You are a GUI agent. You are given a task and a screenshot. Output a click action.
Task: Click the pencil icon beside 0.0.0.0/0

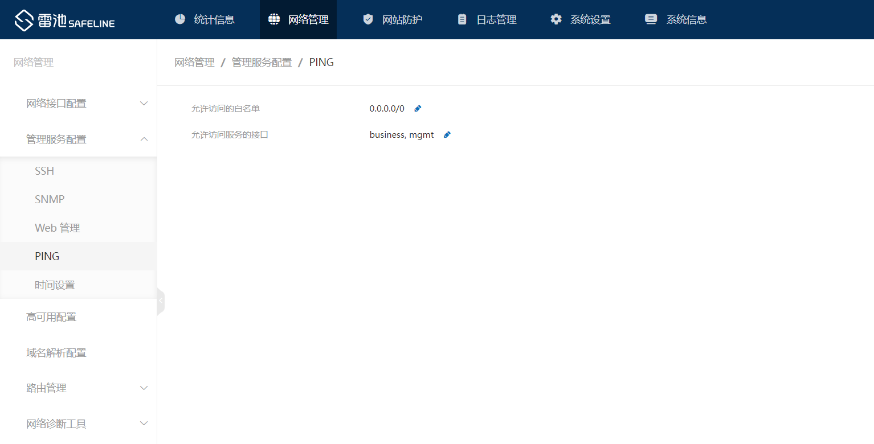418,108
